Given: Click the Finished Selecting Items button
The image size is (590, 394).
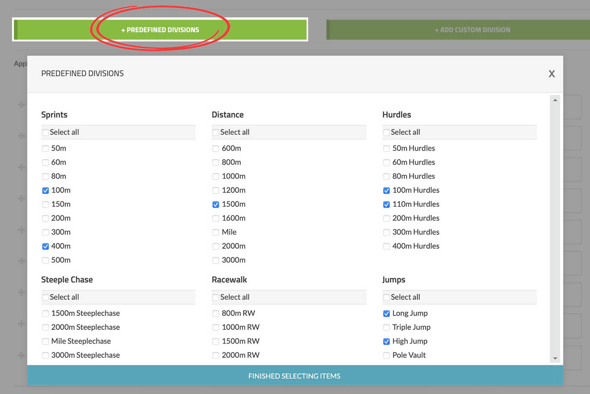Looking at the screenshot, I should (295, 376).
